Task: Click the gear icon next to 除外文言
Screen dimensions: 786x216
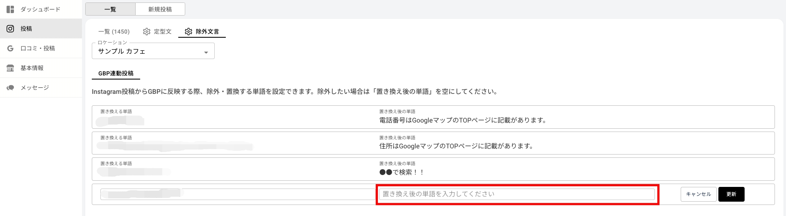Action: (x=189, y=32)
